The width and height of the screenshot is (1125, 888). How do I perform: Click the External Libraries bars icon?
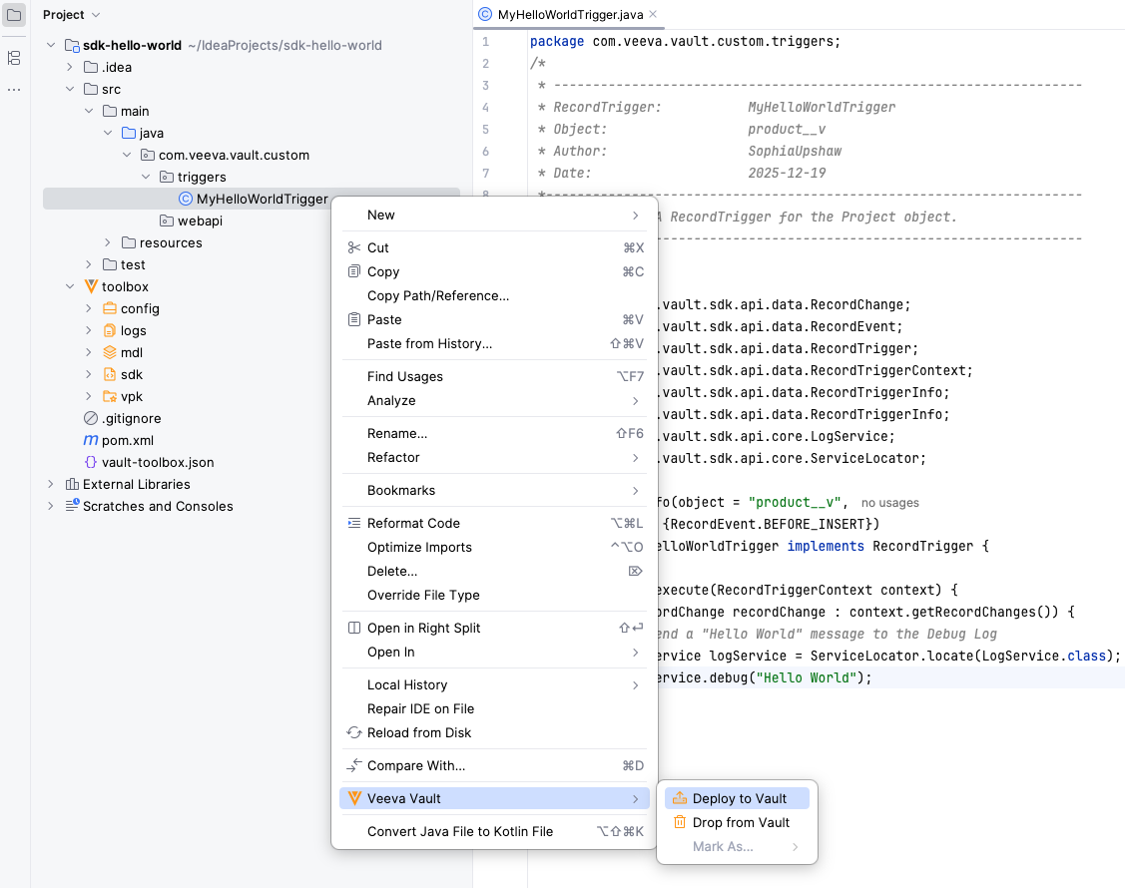[x=72, y=484]
